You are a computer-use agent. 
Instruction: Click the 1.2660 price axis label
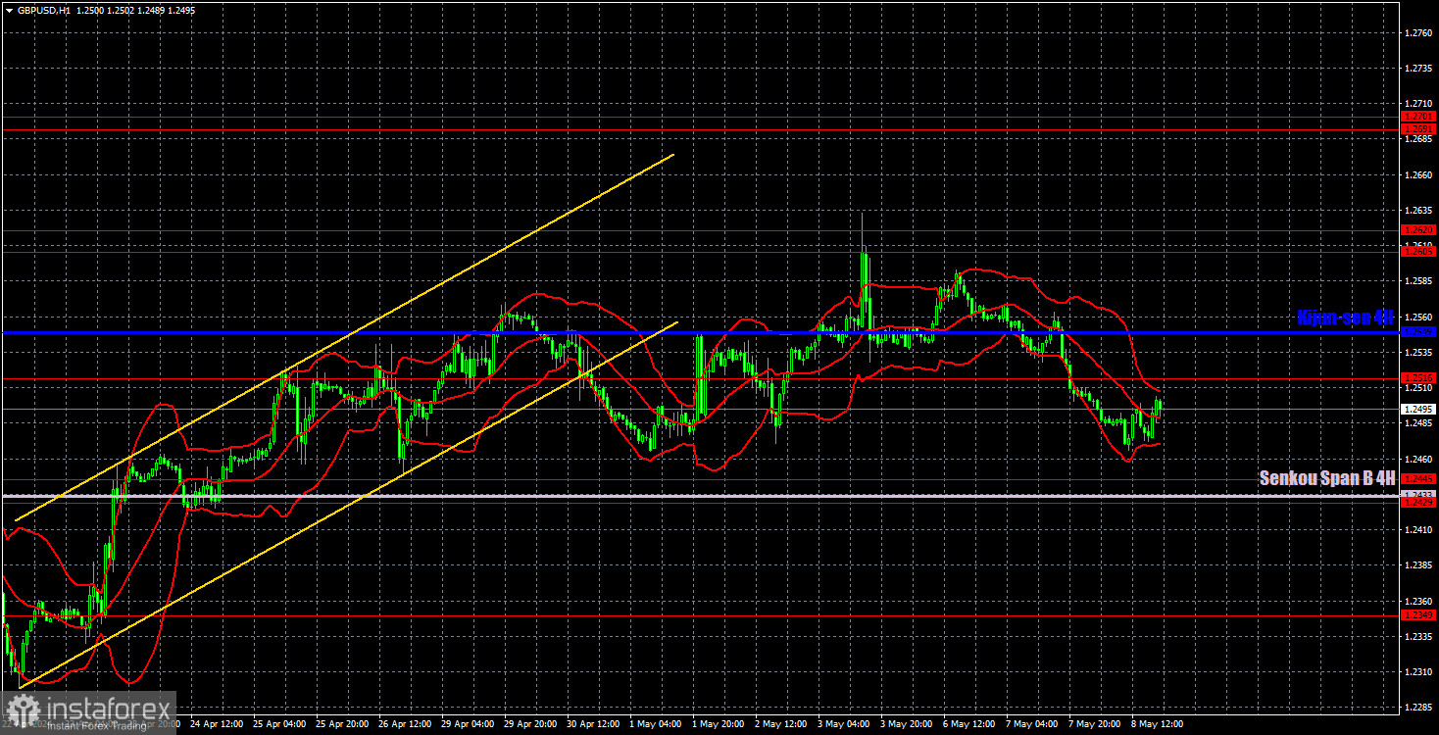(1417, 174)
